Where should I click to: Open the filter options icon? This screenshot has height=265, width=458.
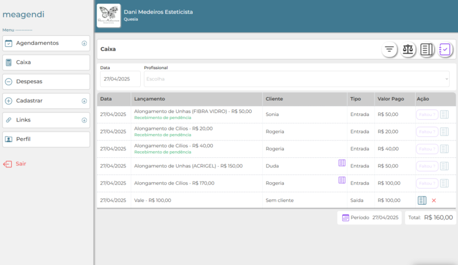tap(389, 50)
